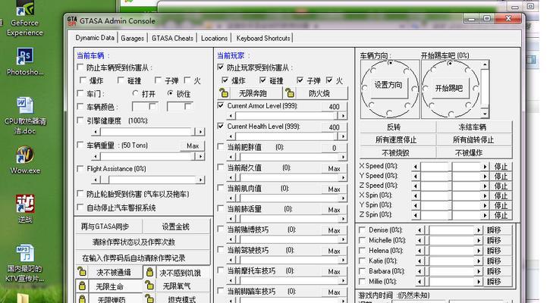Open the Photoshop desktop shortcut

coord(25,61)
